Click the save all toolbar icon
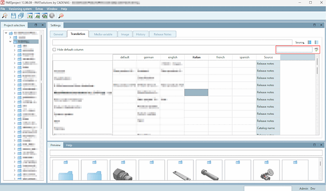The width and height of the screenshot is (326, 191). point(21,16)
